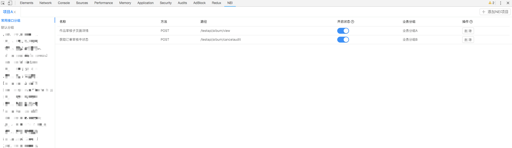The height and width of the screenshot is (148, 512).
Task: Disable the toggle for 作品审核子页面详情
Action: 343,31
